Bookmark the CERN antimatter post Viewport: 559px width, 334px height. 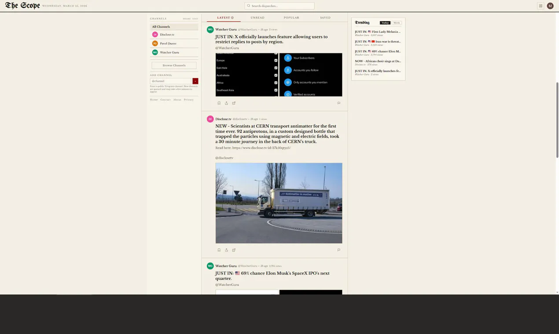219,250
